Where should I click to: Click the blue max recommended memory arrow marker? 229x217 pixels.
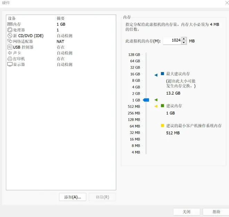(156, 75)
